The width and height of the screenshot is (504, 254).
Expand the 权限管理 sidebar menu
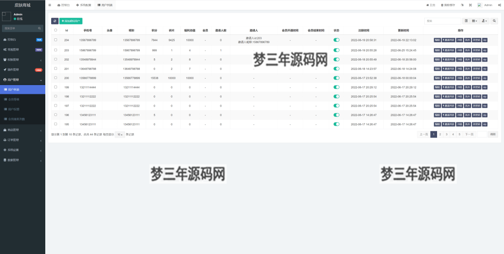(x=22, y=59)
